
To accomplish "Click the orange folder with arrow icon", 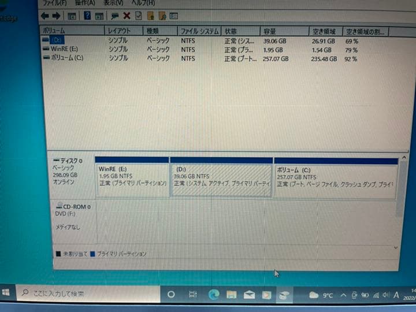I will (150, 16).
